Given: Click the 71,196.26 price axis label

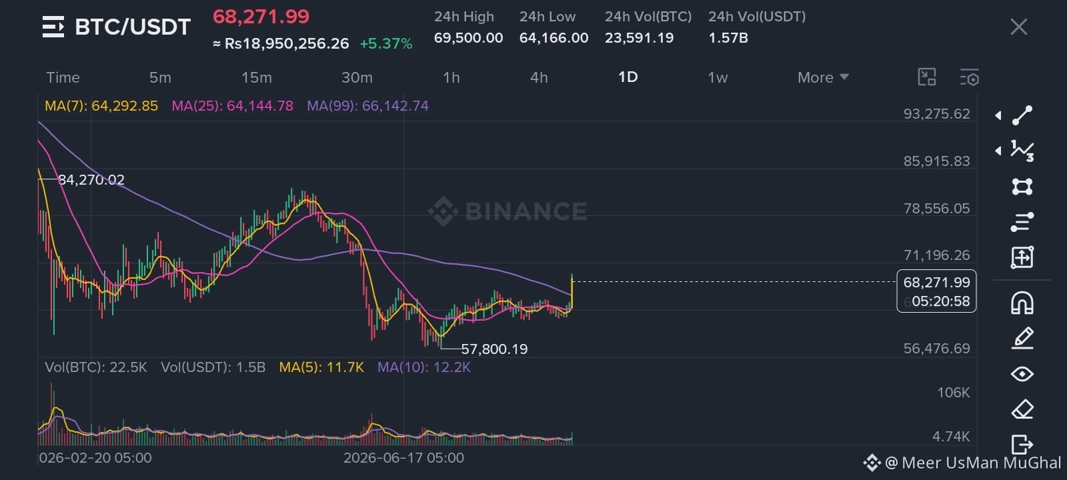Looking at the screenshot, I should (x=936, y=255).
